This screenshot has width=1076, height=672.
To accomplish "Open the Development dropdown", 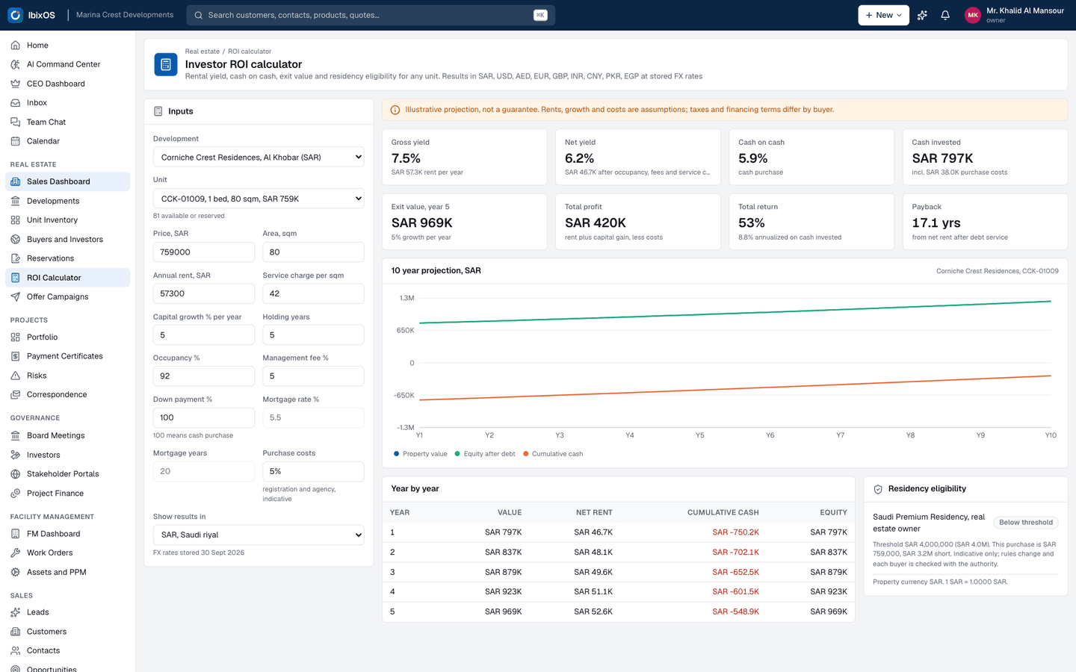I will (259, 158).
